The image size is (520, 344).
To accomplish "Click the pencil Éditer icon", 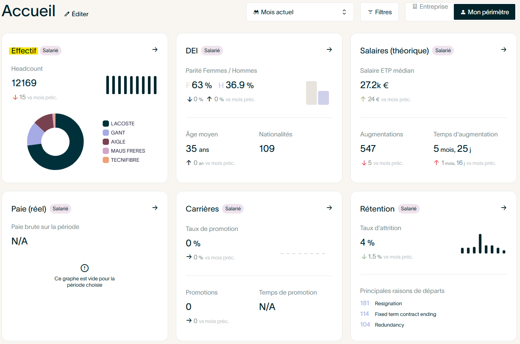I will pos(67,14).
